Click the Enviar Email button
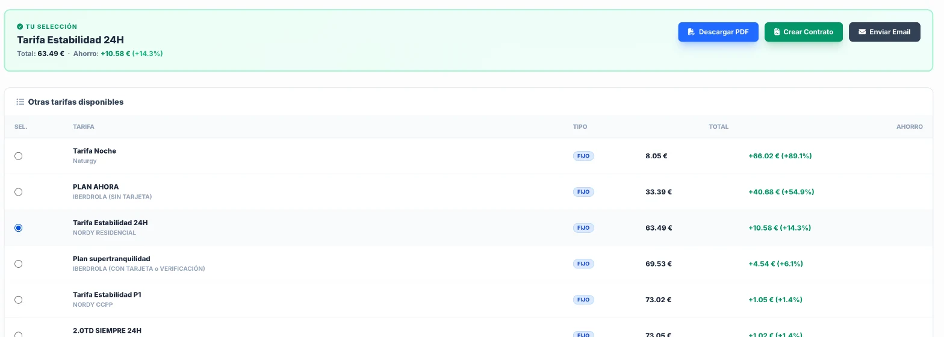Viewport: 944px width, 337px height. tap(884, 32)
